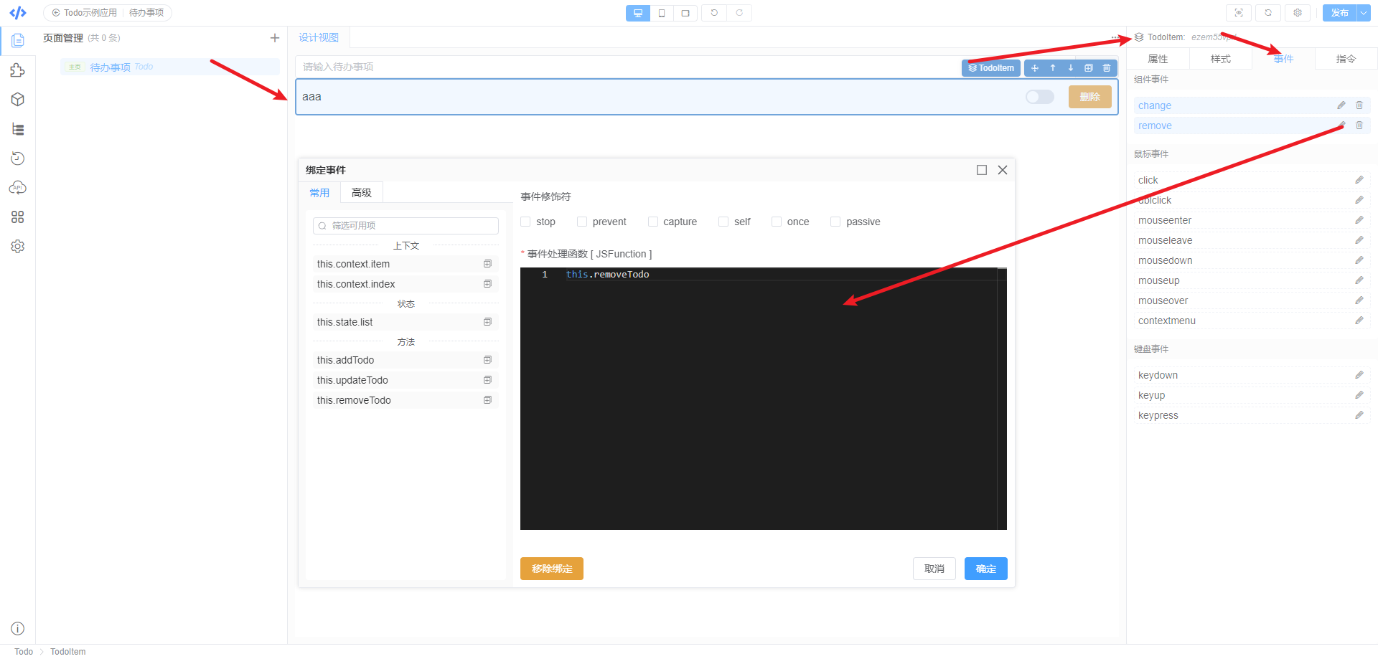
Task: Open the outline tree panel icon
Action: (x=18, y=129)
